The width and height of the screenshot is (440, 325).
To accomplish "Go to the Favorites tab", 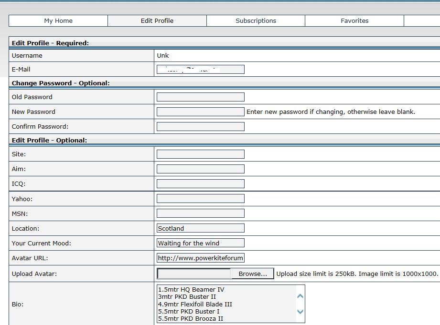I will (354, 20).
